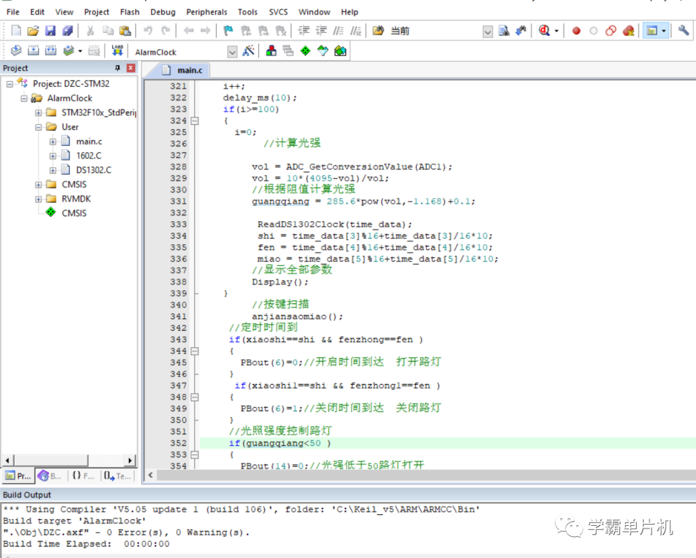Screen dimensions: 696x558
Task: Collapse code block at line 344
Action: [195, 351]
